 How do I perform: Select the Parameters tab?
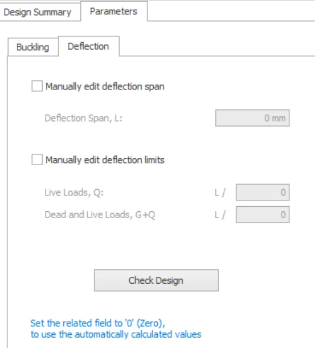click(114, 11)
